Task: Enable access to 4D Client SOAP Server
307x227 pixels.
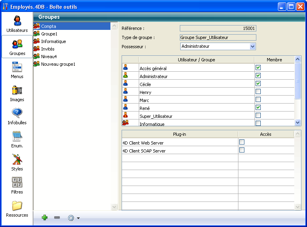Action: tap(242, 150)
